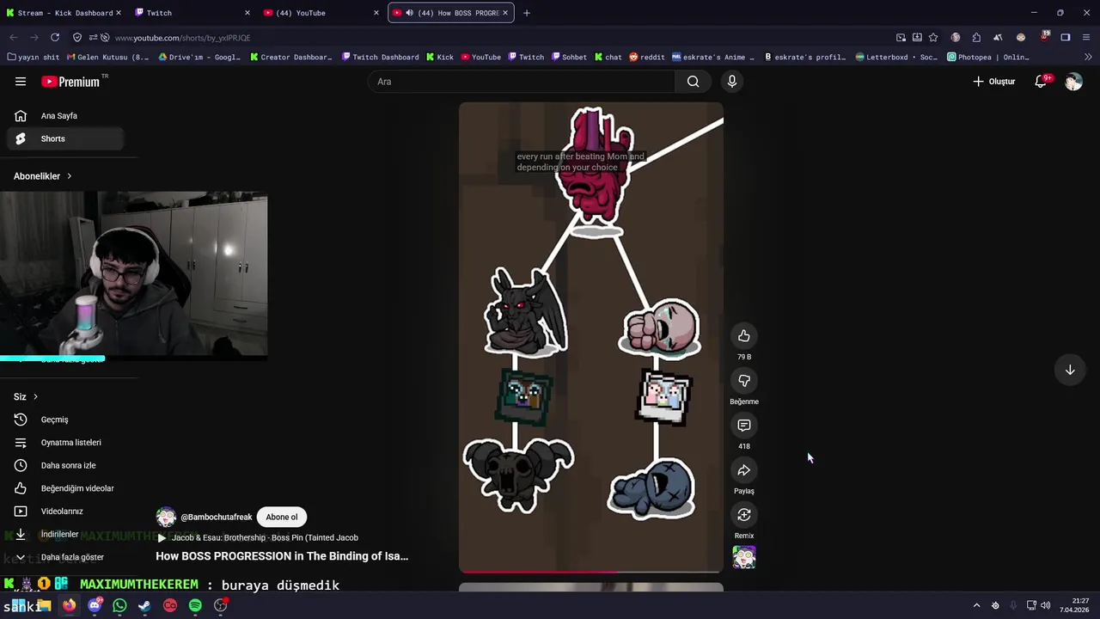Open Daha sonra izle list
The height and width of the screenshot is (619, 1100).
(65, 465)
